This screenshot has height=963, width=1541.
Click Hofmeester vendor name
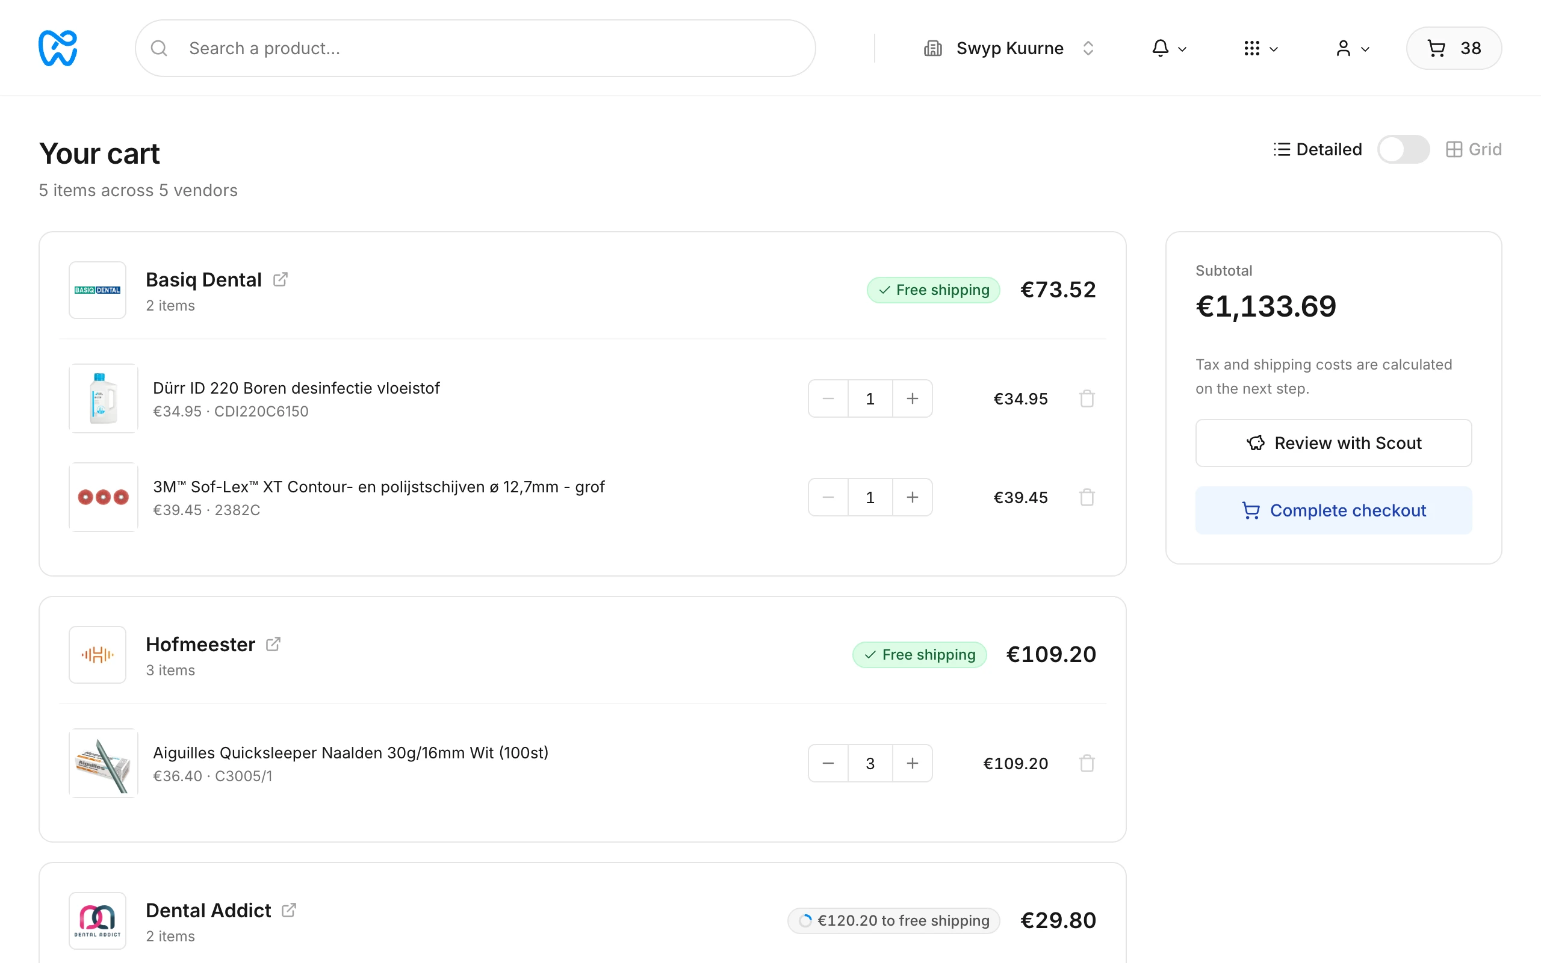200,645
